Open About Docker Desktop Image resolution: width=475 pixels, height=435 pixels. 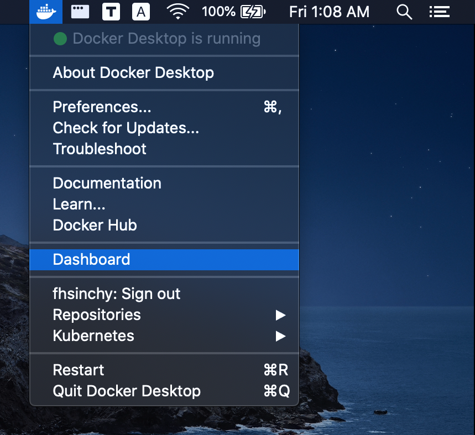pos(133,73)
